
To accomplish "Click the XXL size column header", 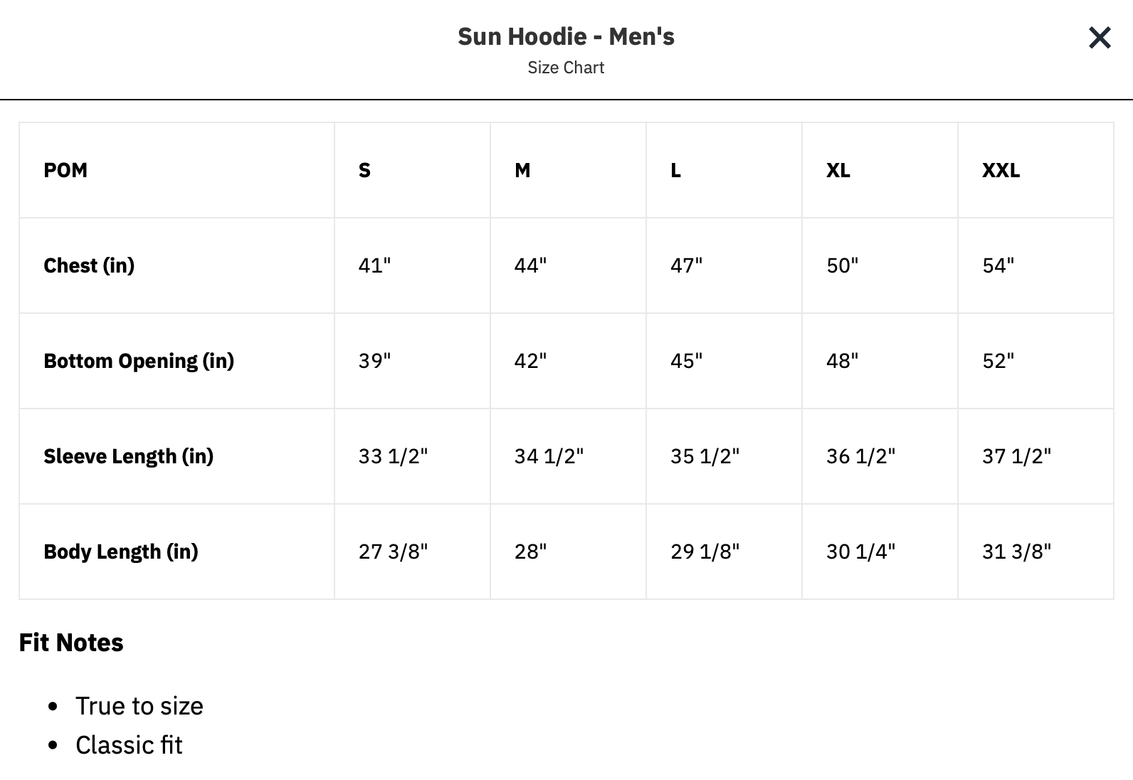I will coord(1001,170).
